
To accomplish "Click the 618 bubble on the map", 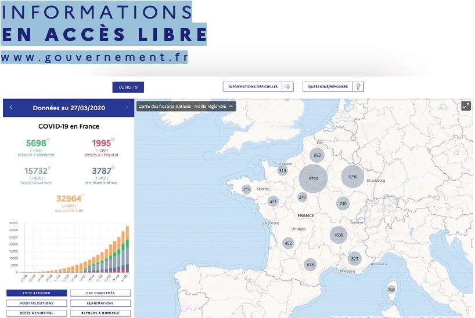I will [x=311, y=265].
